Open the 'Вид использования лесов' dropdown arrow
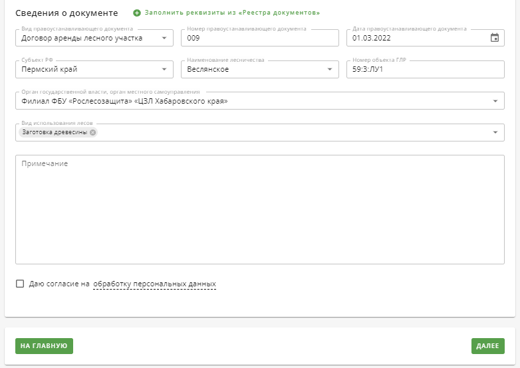Image resolution: width=520 pixels, height=368 pixels. coord(495,132)
